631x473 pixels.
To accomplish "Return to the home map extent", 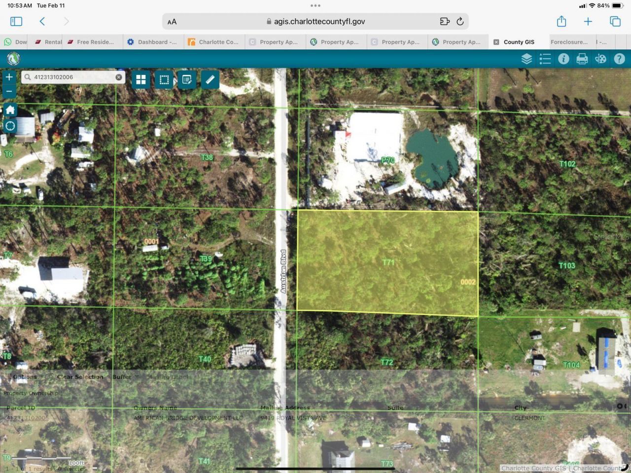I will (x=9, y=109).
